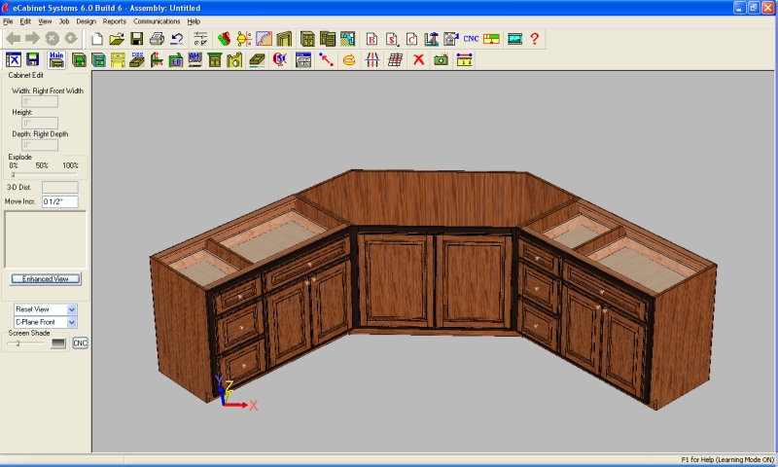Open a file using the folder icon
Image resolution: width=778 pixels, height=467 pixels.
point(117,39)
